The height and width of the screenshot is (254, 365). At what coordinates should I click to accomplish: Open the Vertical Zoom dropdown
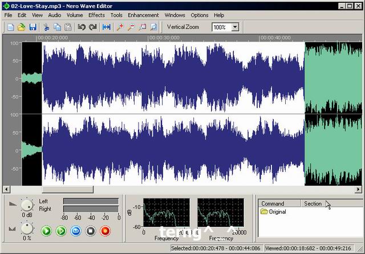(x=235, y=27)
